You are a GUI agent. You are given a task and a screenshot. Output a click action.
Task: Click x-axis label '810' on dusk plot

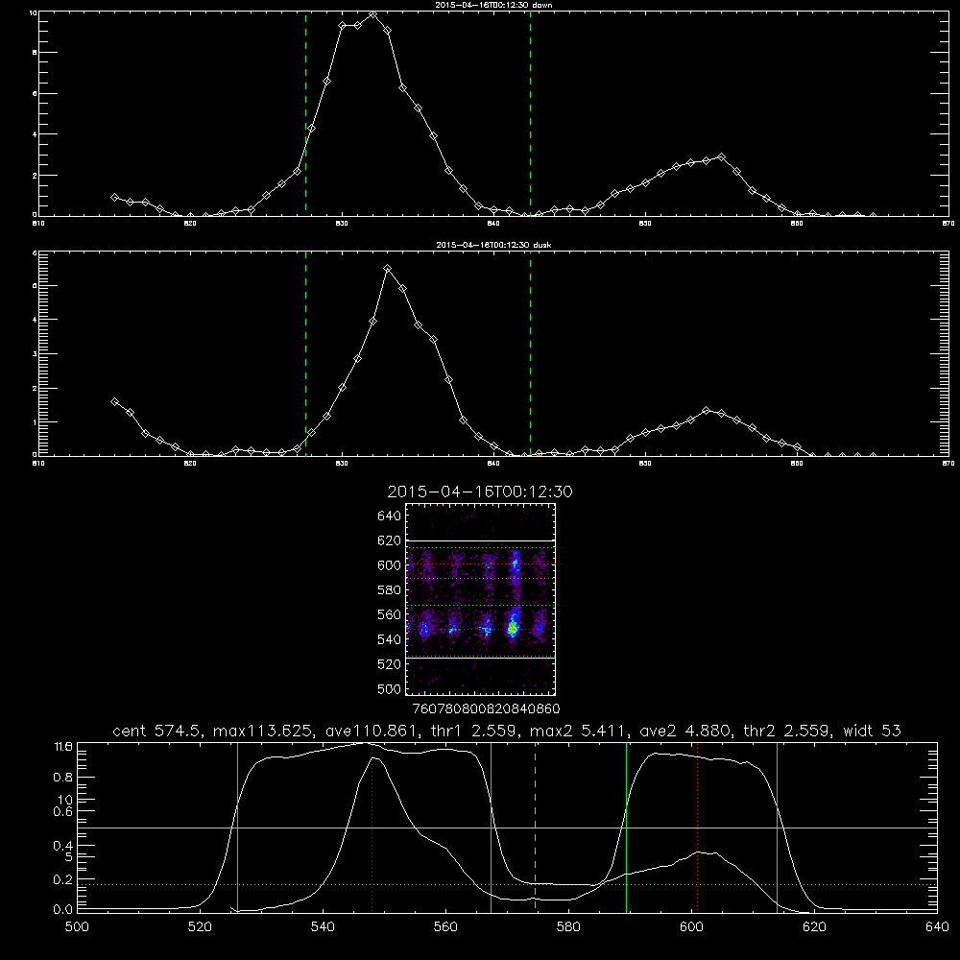point(38,464)
